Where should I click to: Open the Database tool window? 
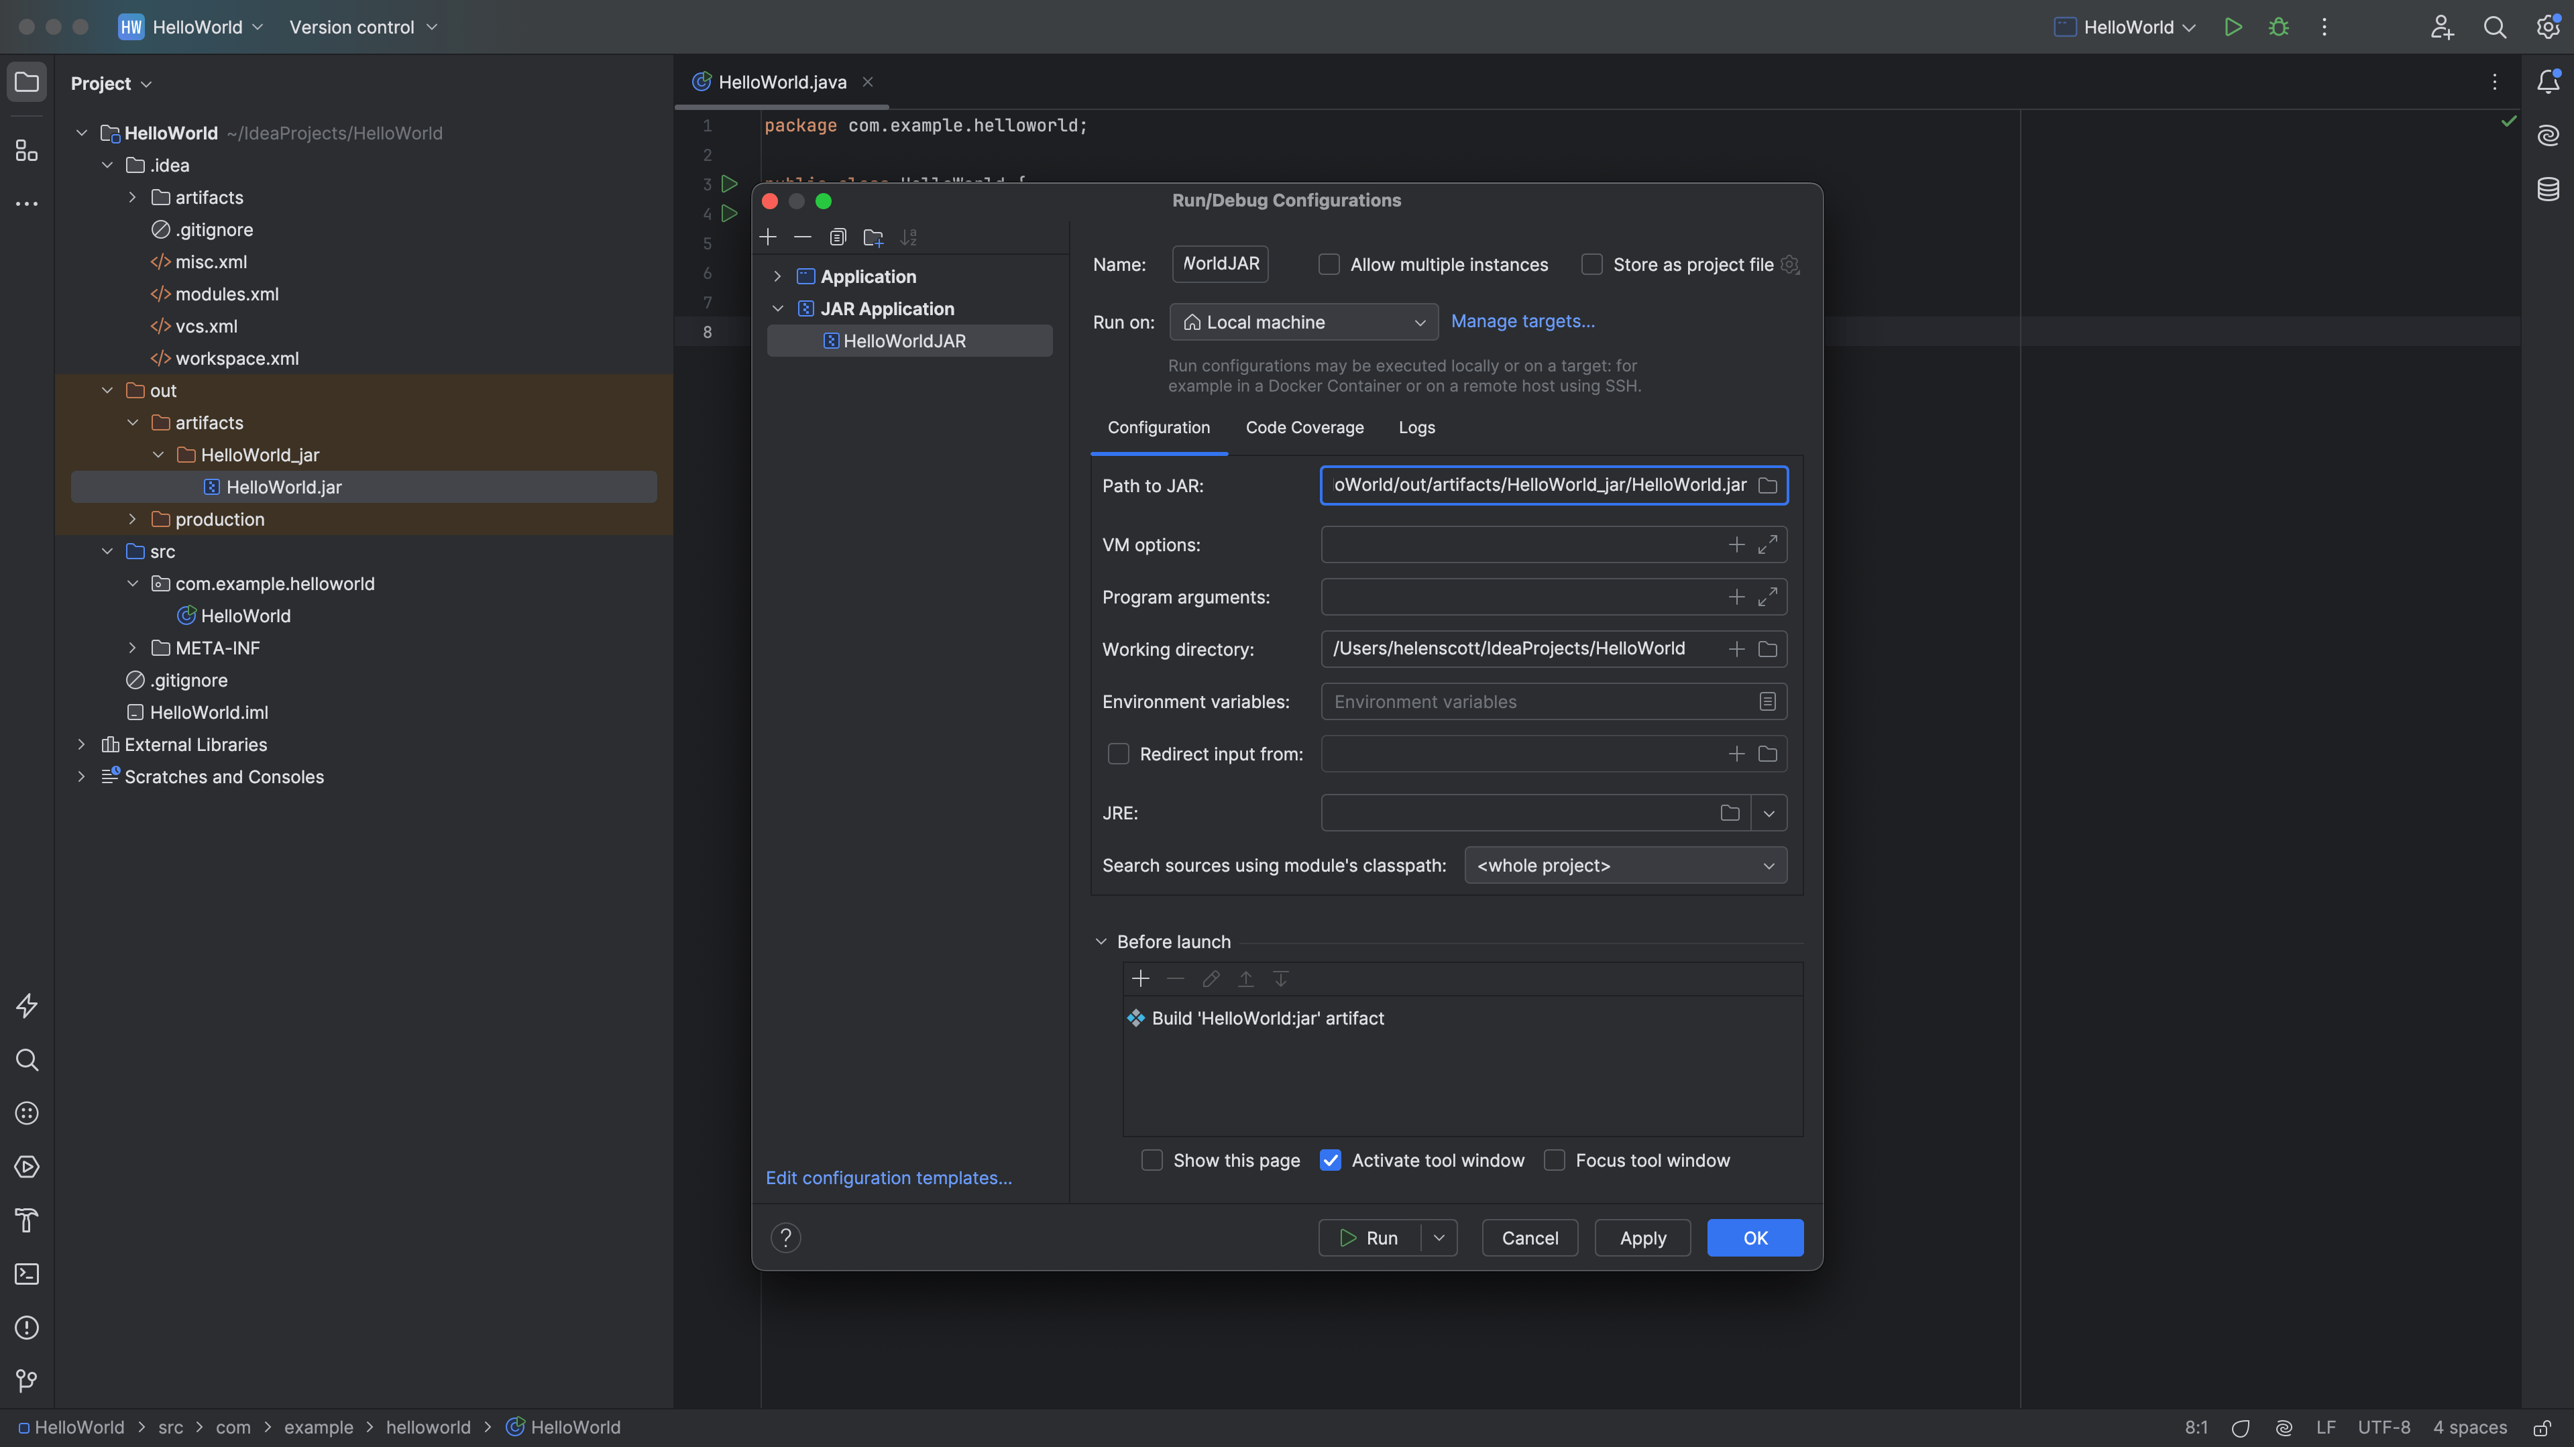tap(2547, 188)
